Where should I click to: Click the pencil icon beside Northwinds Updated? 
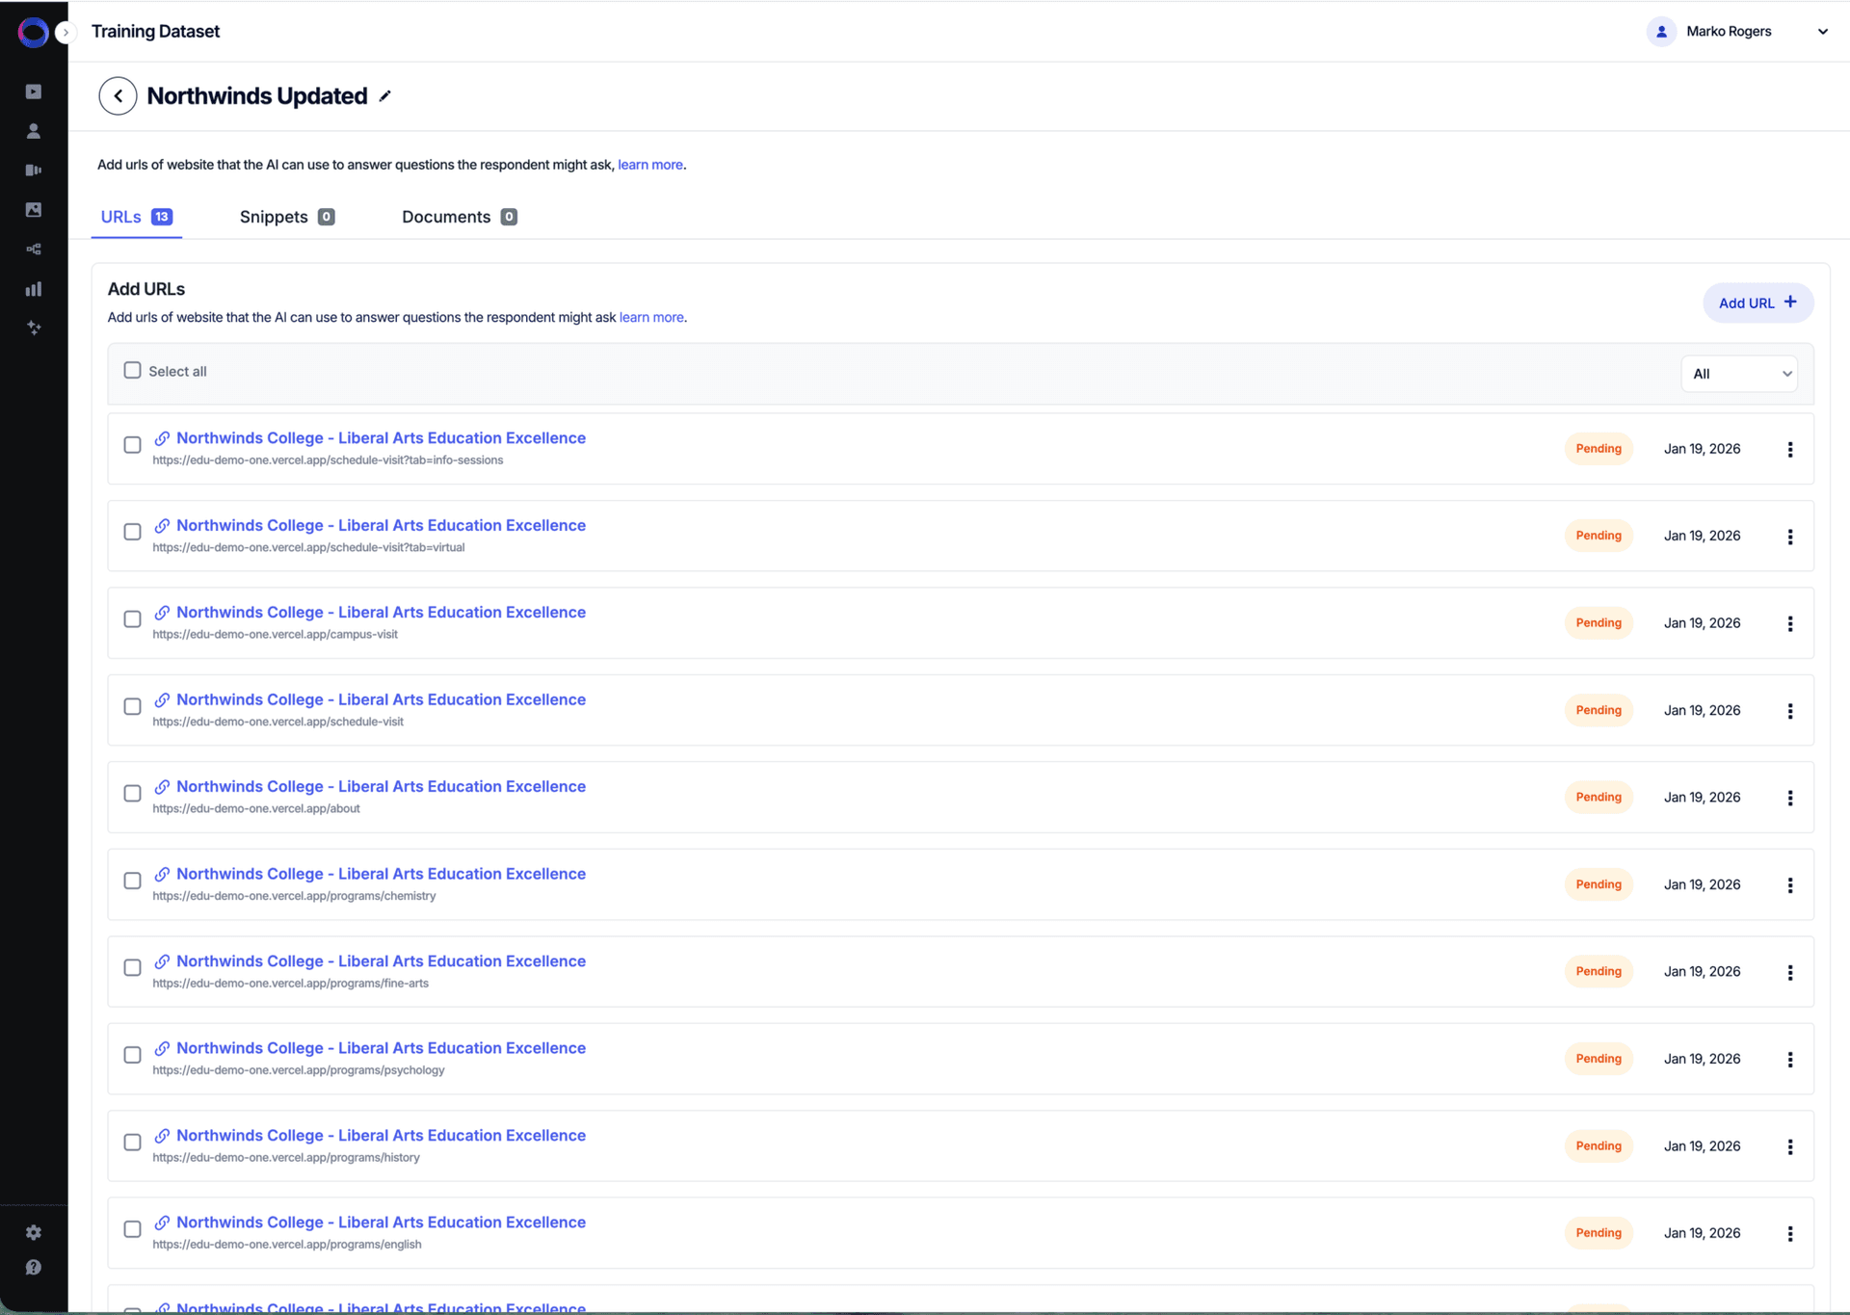(385, 96)
